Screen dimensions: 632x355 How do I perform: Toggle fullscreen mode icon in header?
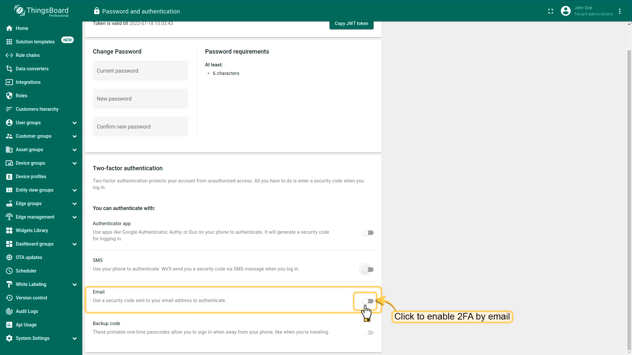click(550, 11)
